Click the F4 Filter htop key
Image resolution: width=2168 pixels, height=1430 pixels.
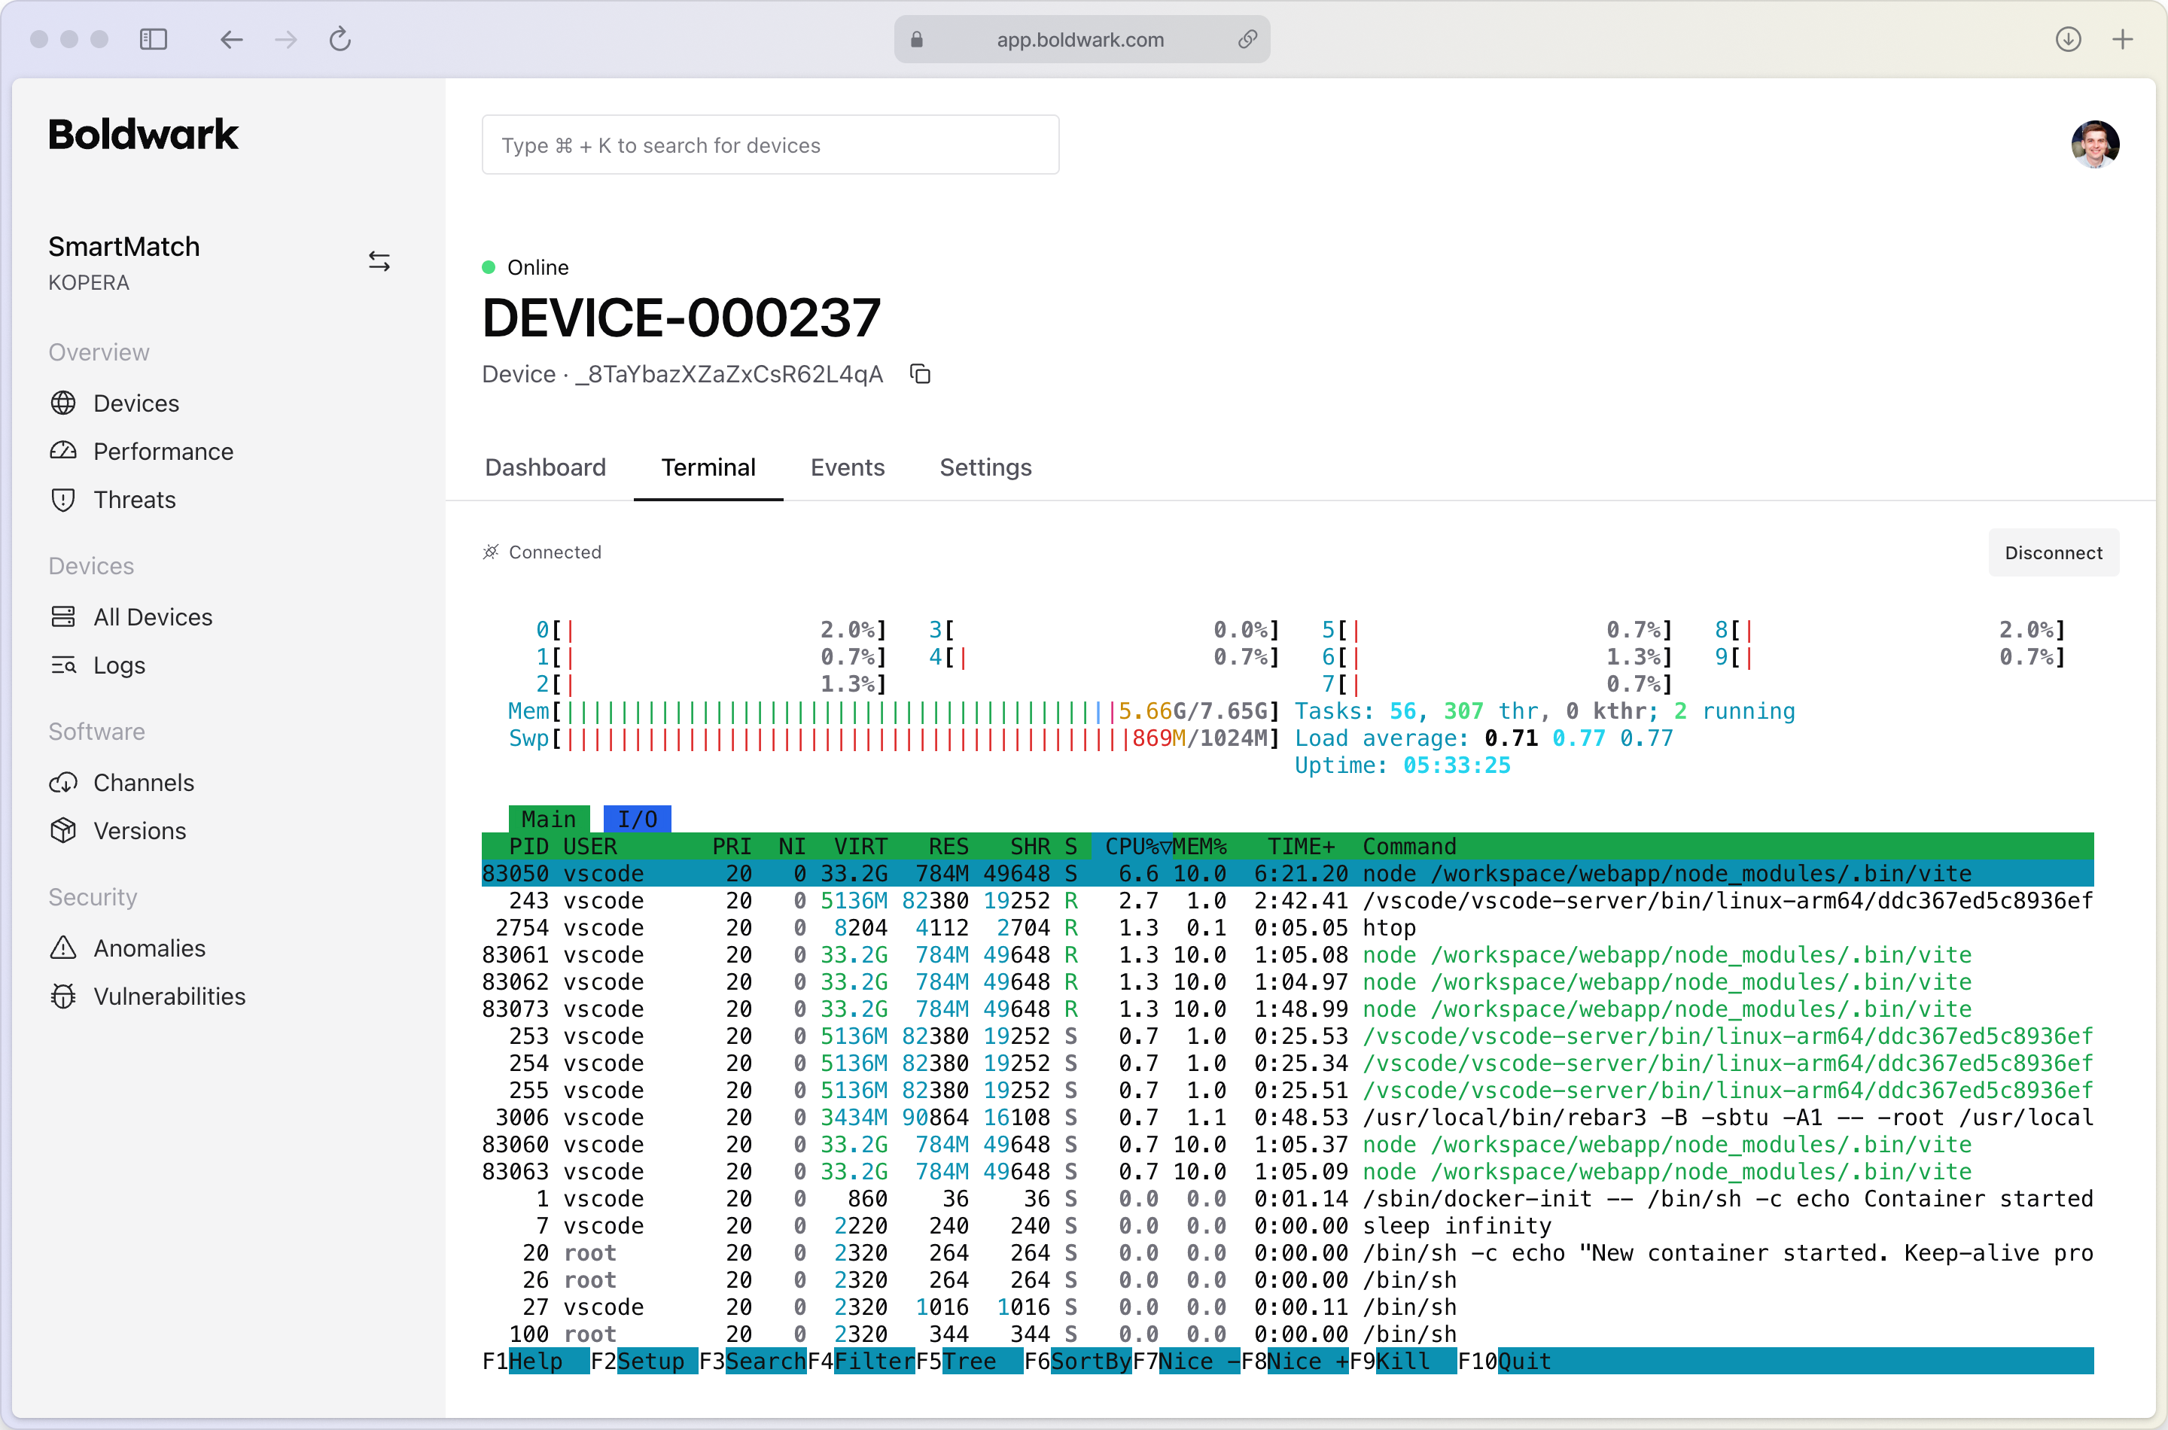tap(861, 1362)
